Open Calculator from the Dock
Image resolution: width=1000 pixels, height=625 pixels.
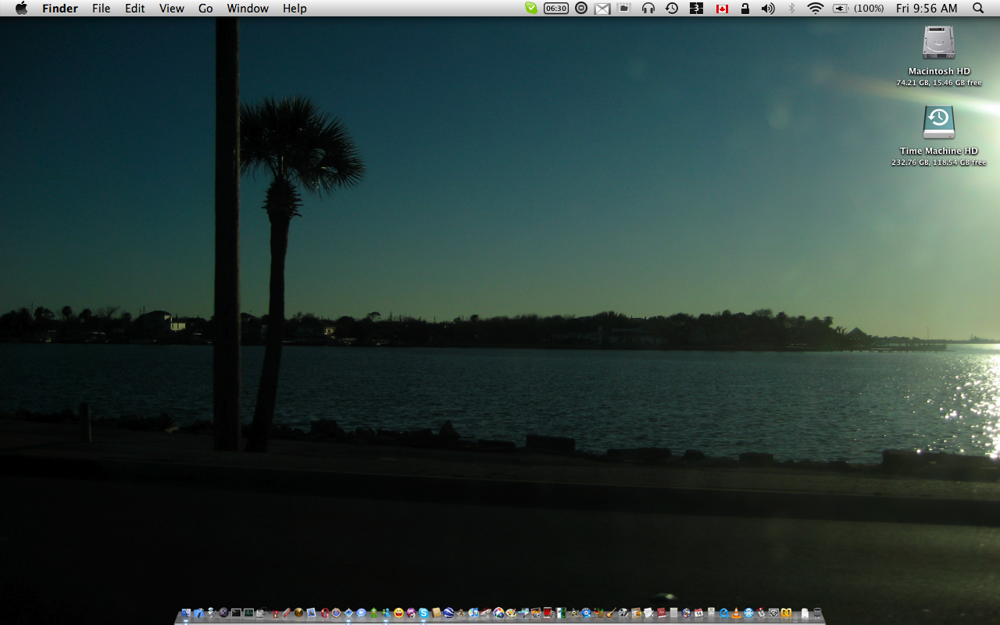click(x=673, y=613)
